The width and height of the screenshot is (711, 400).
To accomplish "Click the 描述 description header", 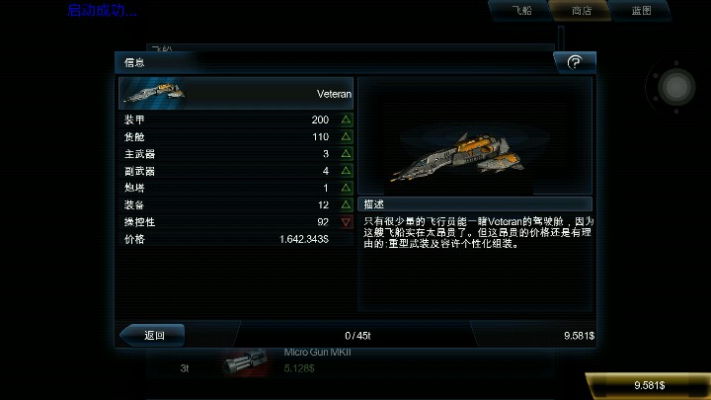I will [x=475, y=204].
